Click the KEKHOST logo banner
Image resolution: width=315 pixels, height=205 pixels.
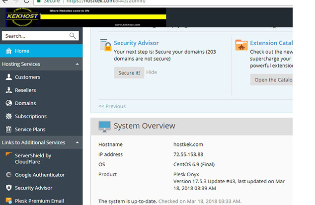(x=84, y=17)
